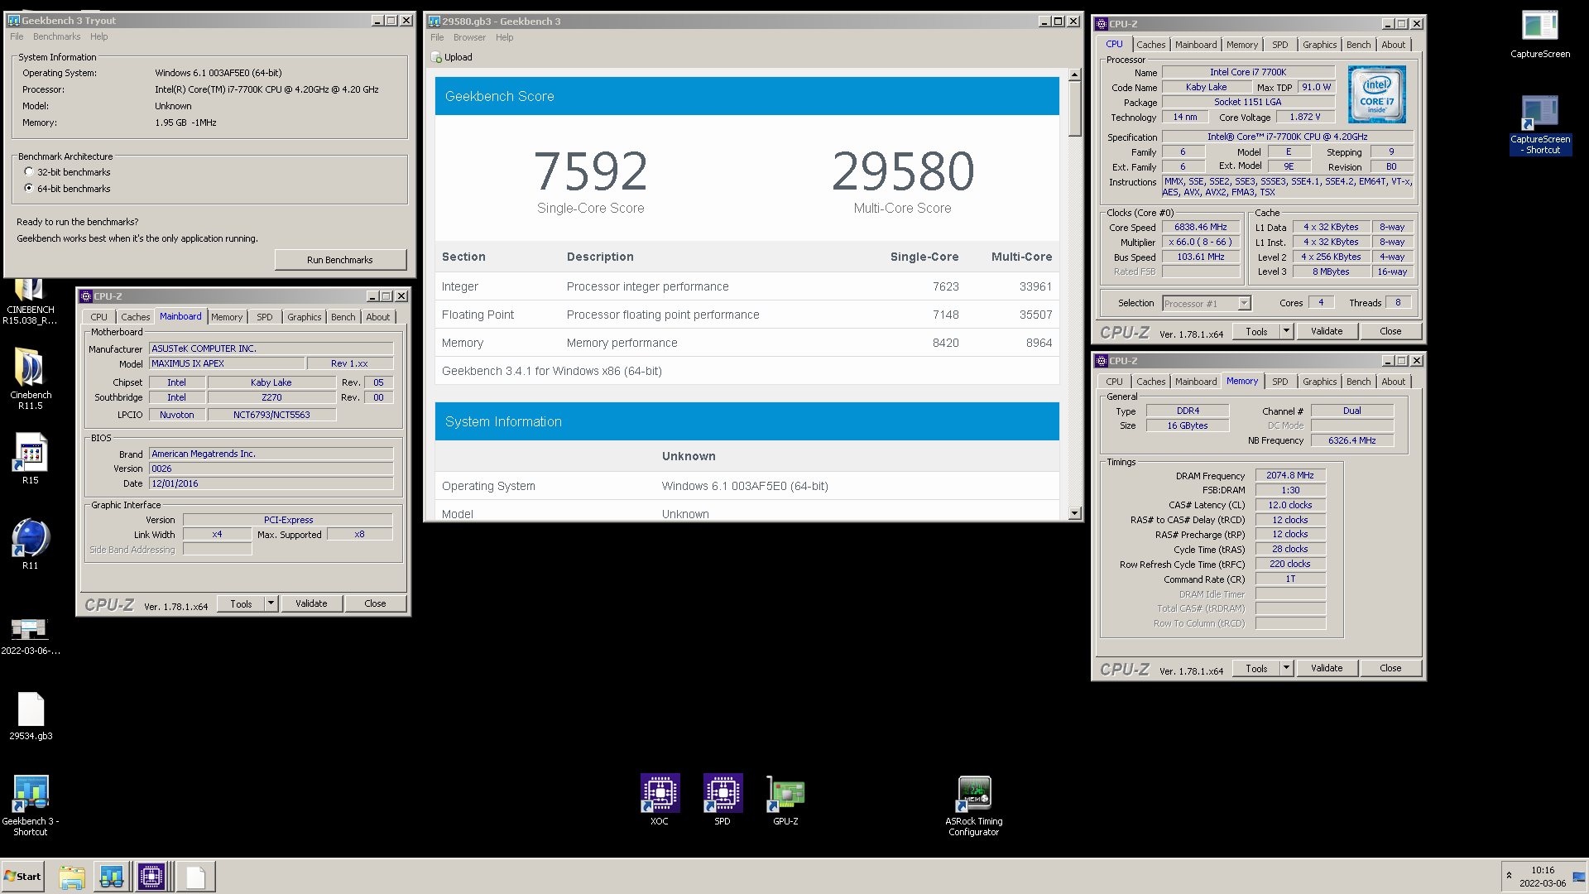Viewport: 1589px width, 894px height.
Task: Open File menu in Geekbench 3 Tryout
Action: (17, 36)
